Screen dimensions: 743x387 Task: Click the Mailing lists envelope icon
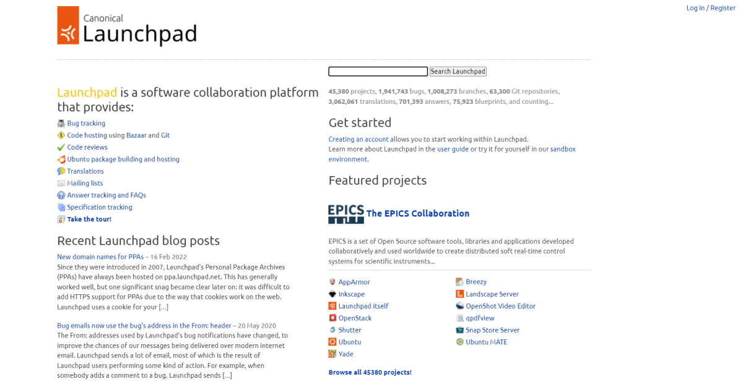[61, 183]
